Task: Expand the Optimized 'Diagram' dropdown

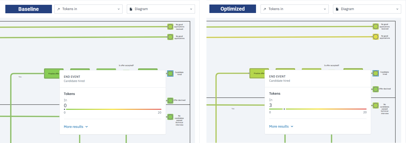Action: click(x=367, y=9)
